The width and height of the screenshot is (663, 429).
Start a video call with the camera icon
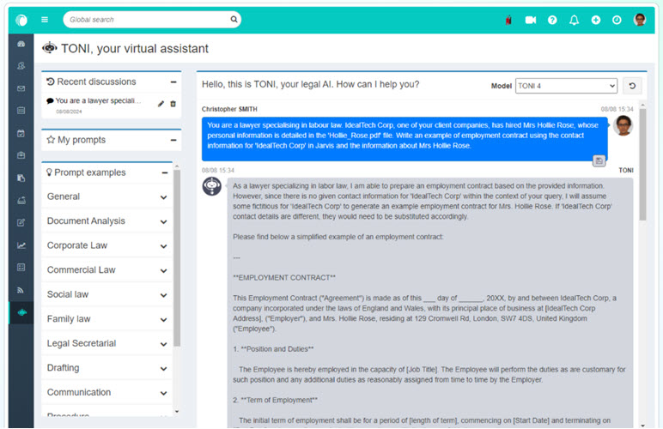(530, 20)
